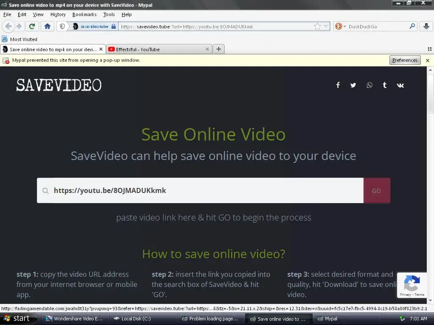Open the DuckDuckGo search engine selector
Screen dimensions: 434x325
[x=340, y=26]
